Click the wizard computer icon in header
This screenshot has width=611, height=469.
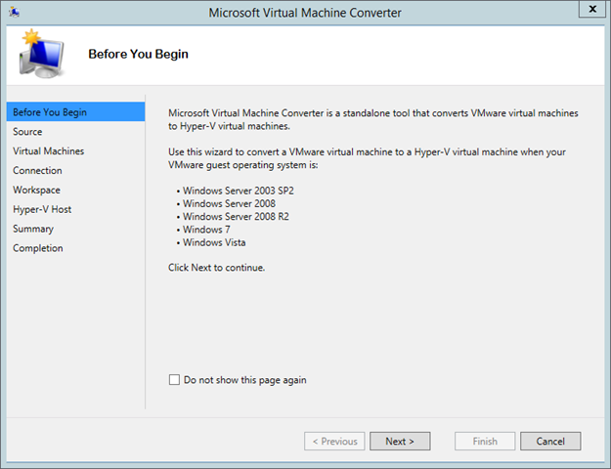[41, 54]
